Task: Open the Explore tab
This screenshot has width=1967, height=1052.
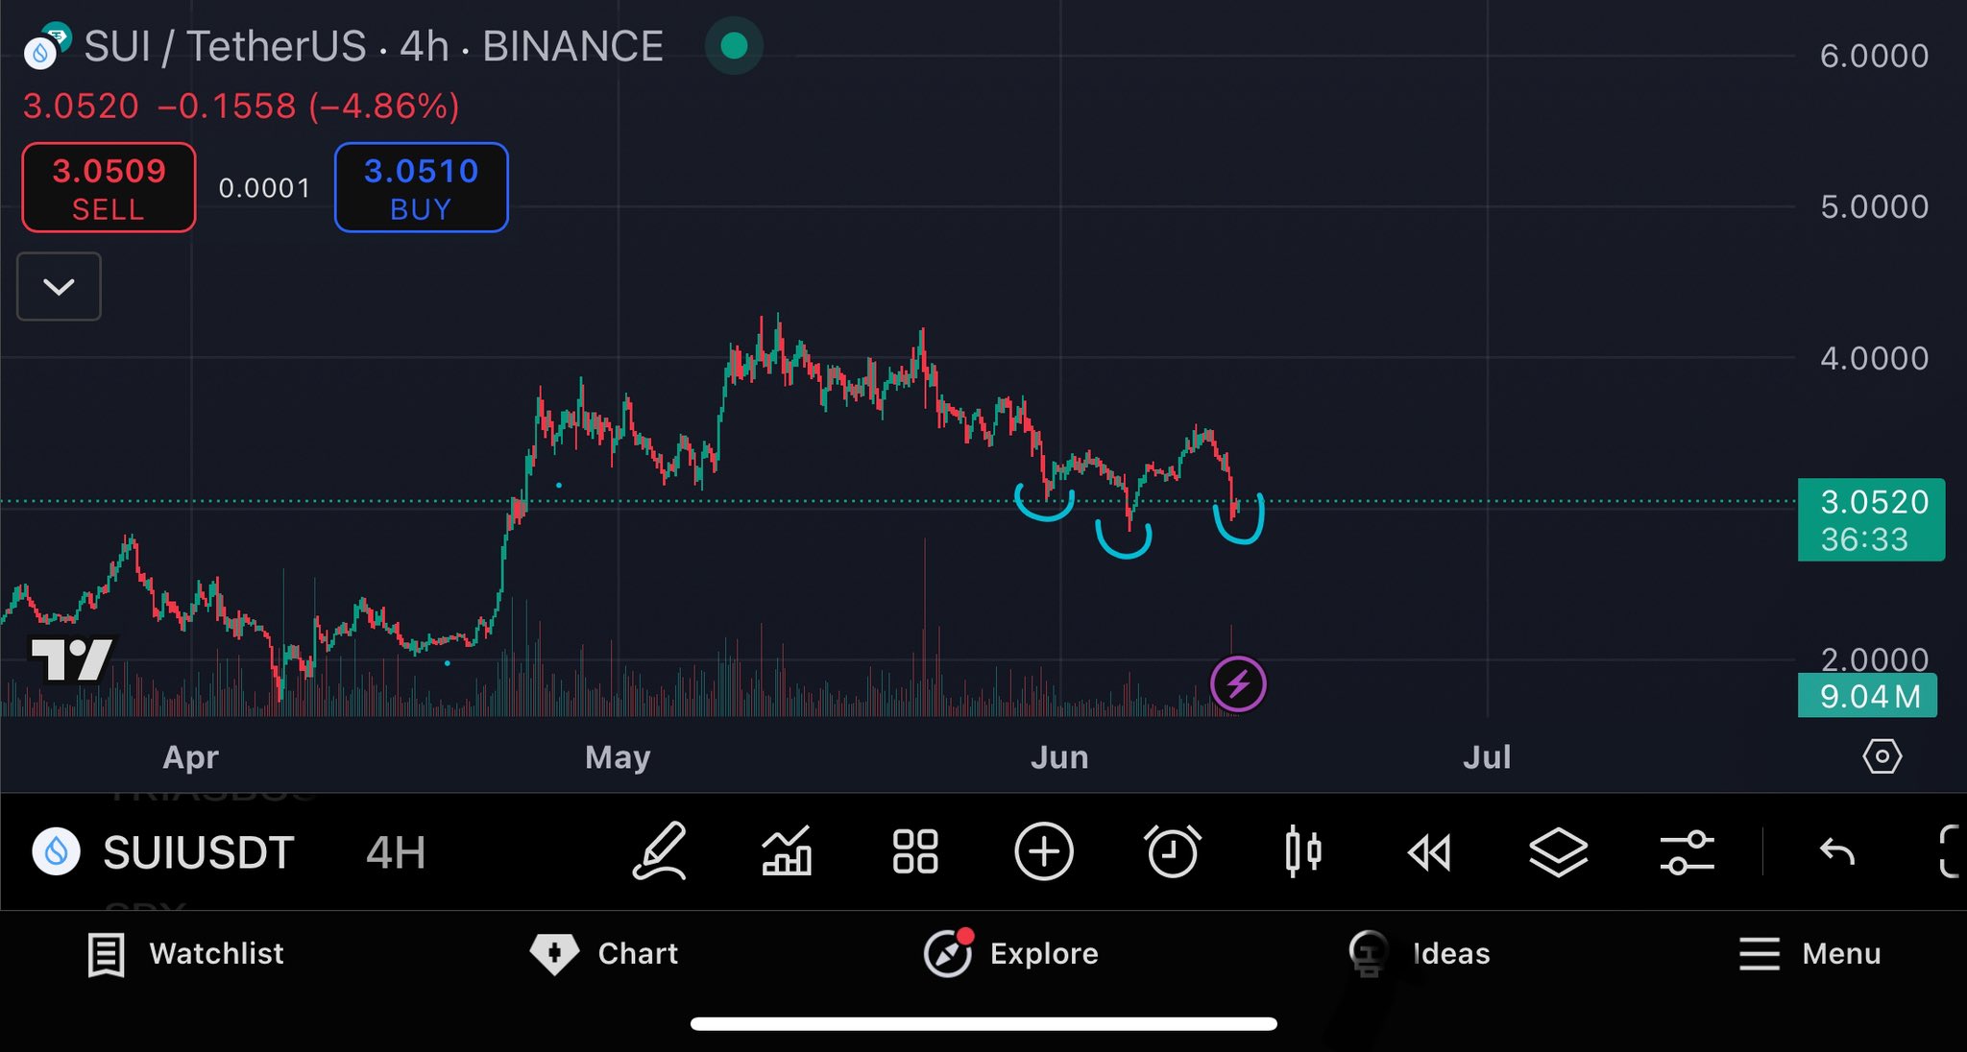Action: click(x=1011, y=953)
